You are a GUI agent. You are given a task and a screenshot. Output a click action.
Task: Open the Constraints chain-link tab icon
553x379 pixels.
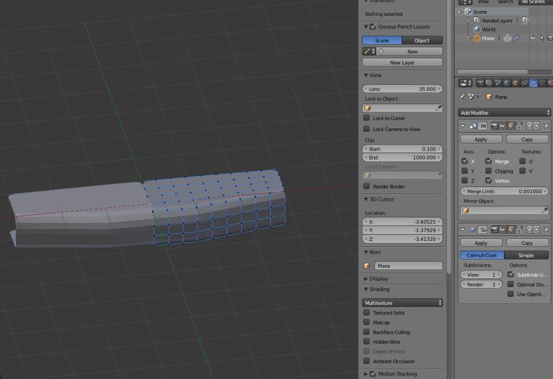coord(524,83)
